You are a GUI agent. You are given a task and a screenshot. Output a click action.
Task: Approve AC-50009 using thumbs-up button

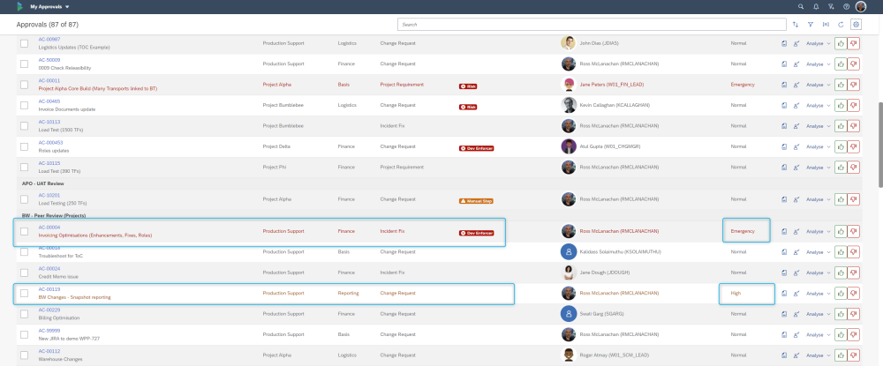click(x=841, y=63)
